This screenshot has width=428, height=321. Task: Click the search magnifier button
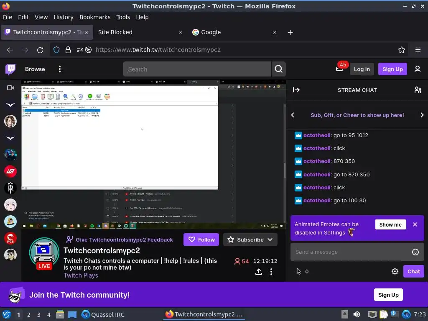278,69
